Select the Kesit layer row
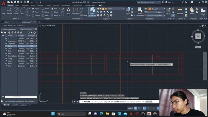 point(21,51)
